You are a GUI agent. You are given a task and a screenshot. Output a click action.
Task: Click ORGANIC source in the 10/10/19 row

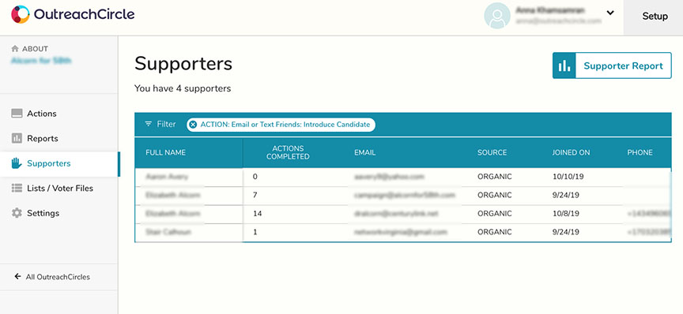tap(494, 177)
